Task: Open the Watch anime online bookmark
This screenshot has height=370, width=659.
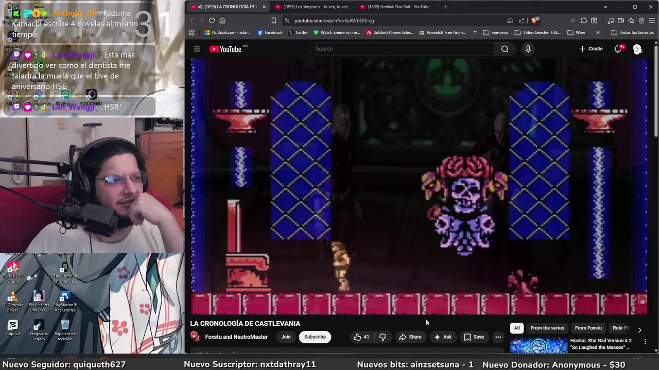Action: pyautogui.click(x=337, y=32)
